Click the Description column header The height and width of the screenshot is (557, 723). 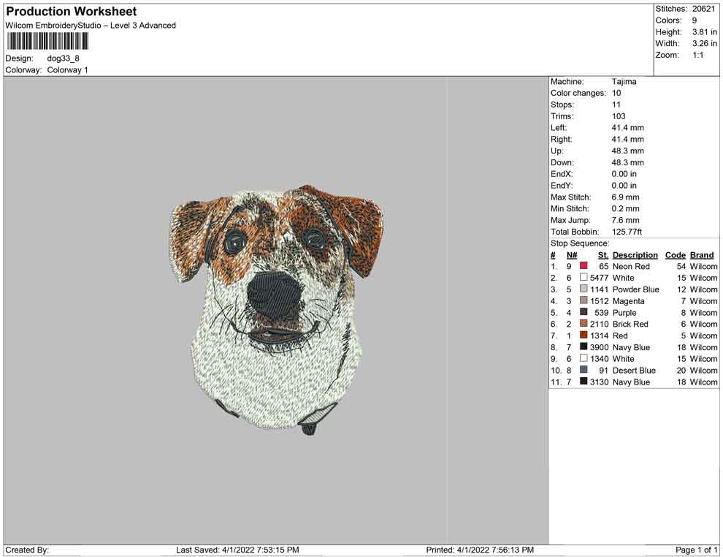click(x=635, y=255)
